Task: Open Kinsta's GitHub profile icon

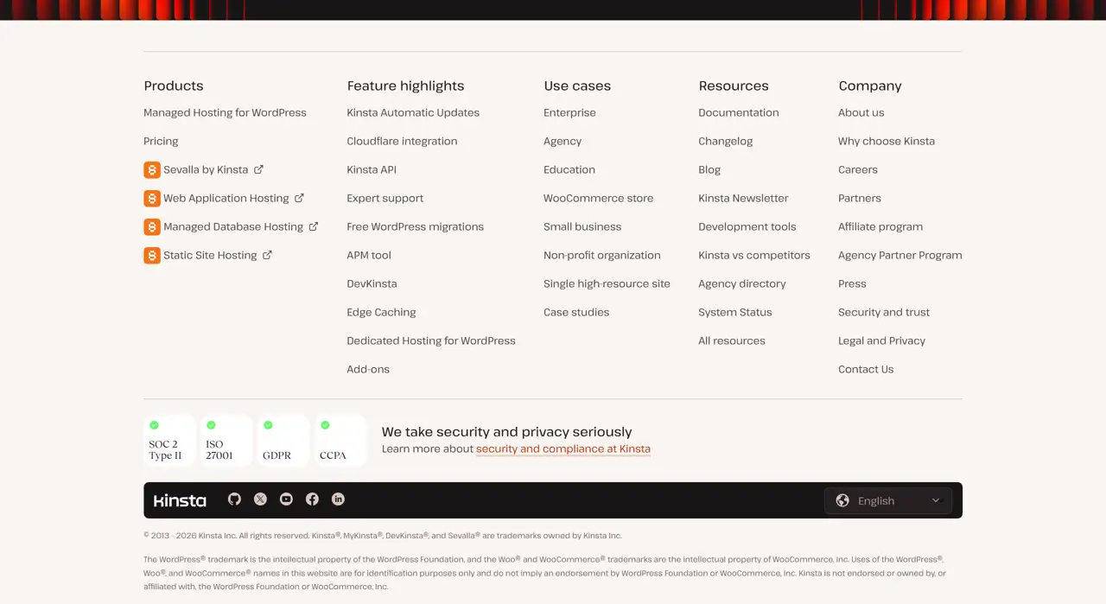Action: click(234, 499)
